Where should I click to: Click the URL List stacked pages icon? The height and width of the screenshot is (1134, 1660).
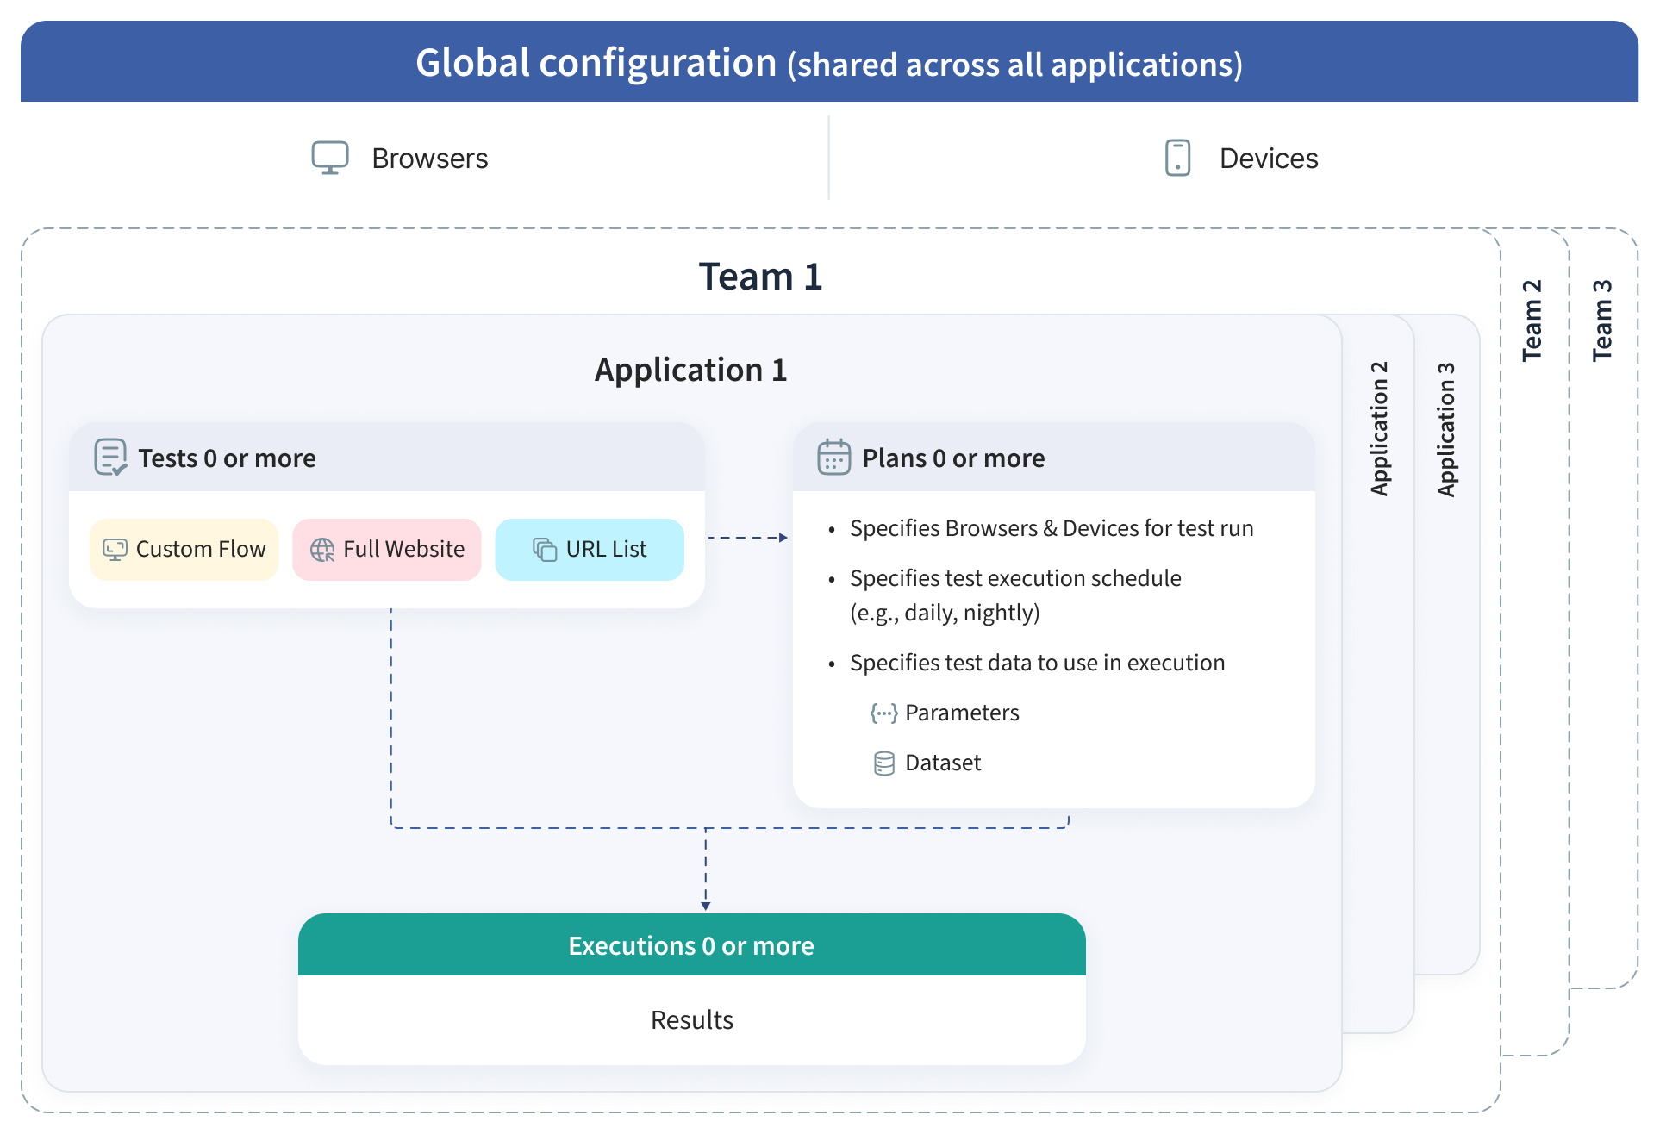[545, 550]
